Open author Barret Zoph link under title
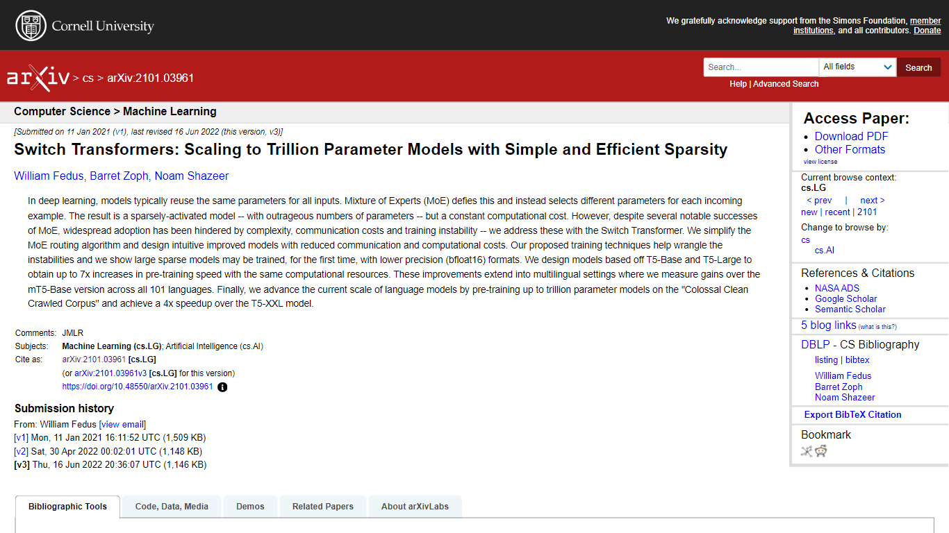The height and width of the screenshot is (533, 949). tap(119, 176)
